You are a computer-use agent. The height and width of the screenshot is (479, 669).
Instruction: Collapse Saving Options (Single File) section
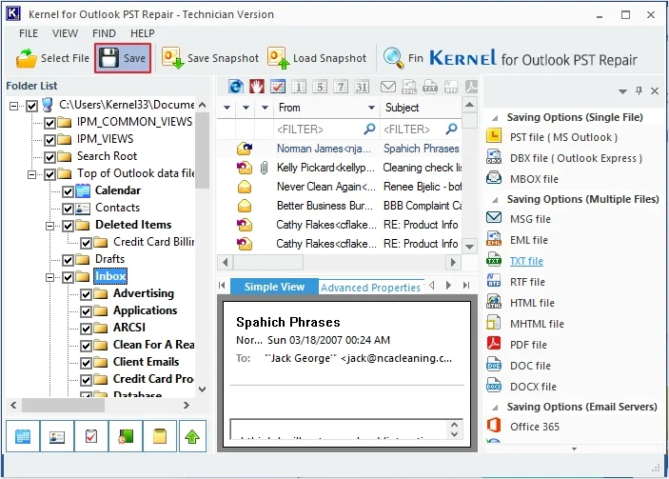495,118
